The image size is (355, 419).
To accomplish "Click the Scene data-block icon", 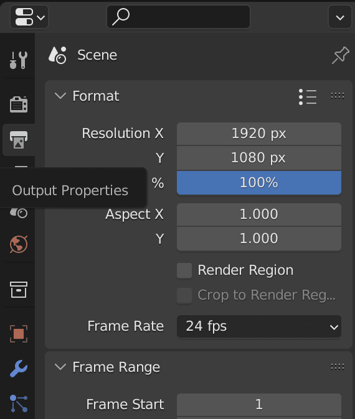I will tap(57, 55).
